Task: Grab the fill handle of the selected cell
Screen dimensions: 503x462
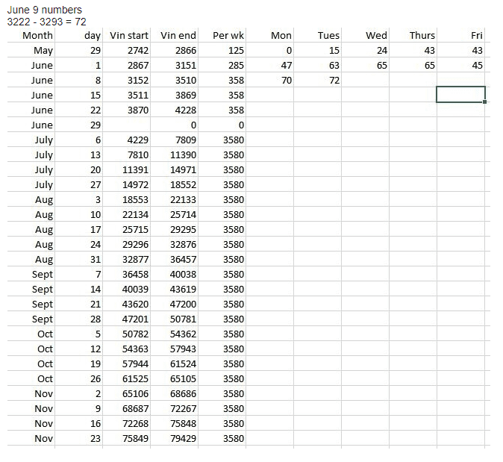Action: coord(485,102)
